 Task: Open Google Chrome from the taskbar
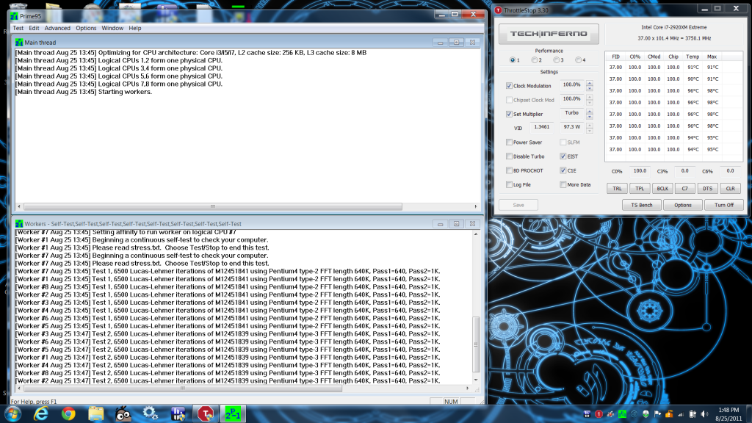[x=68, y=413]
